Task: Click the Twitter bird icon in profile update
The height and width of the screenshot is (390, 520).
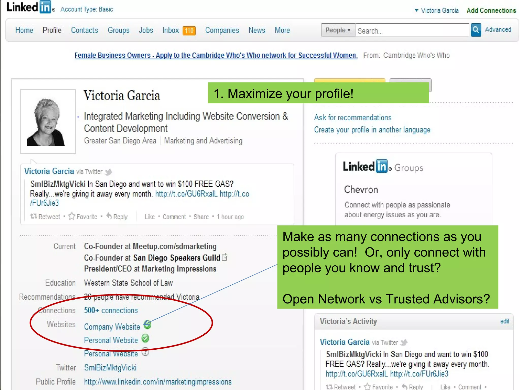Action: (x=108, y=172)
